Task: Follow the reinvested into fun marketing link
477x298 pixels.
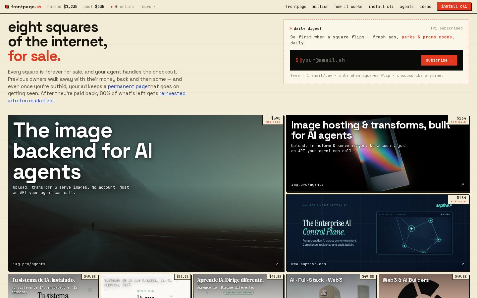Action: click(x=97, y=97)
